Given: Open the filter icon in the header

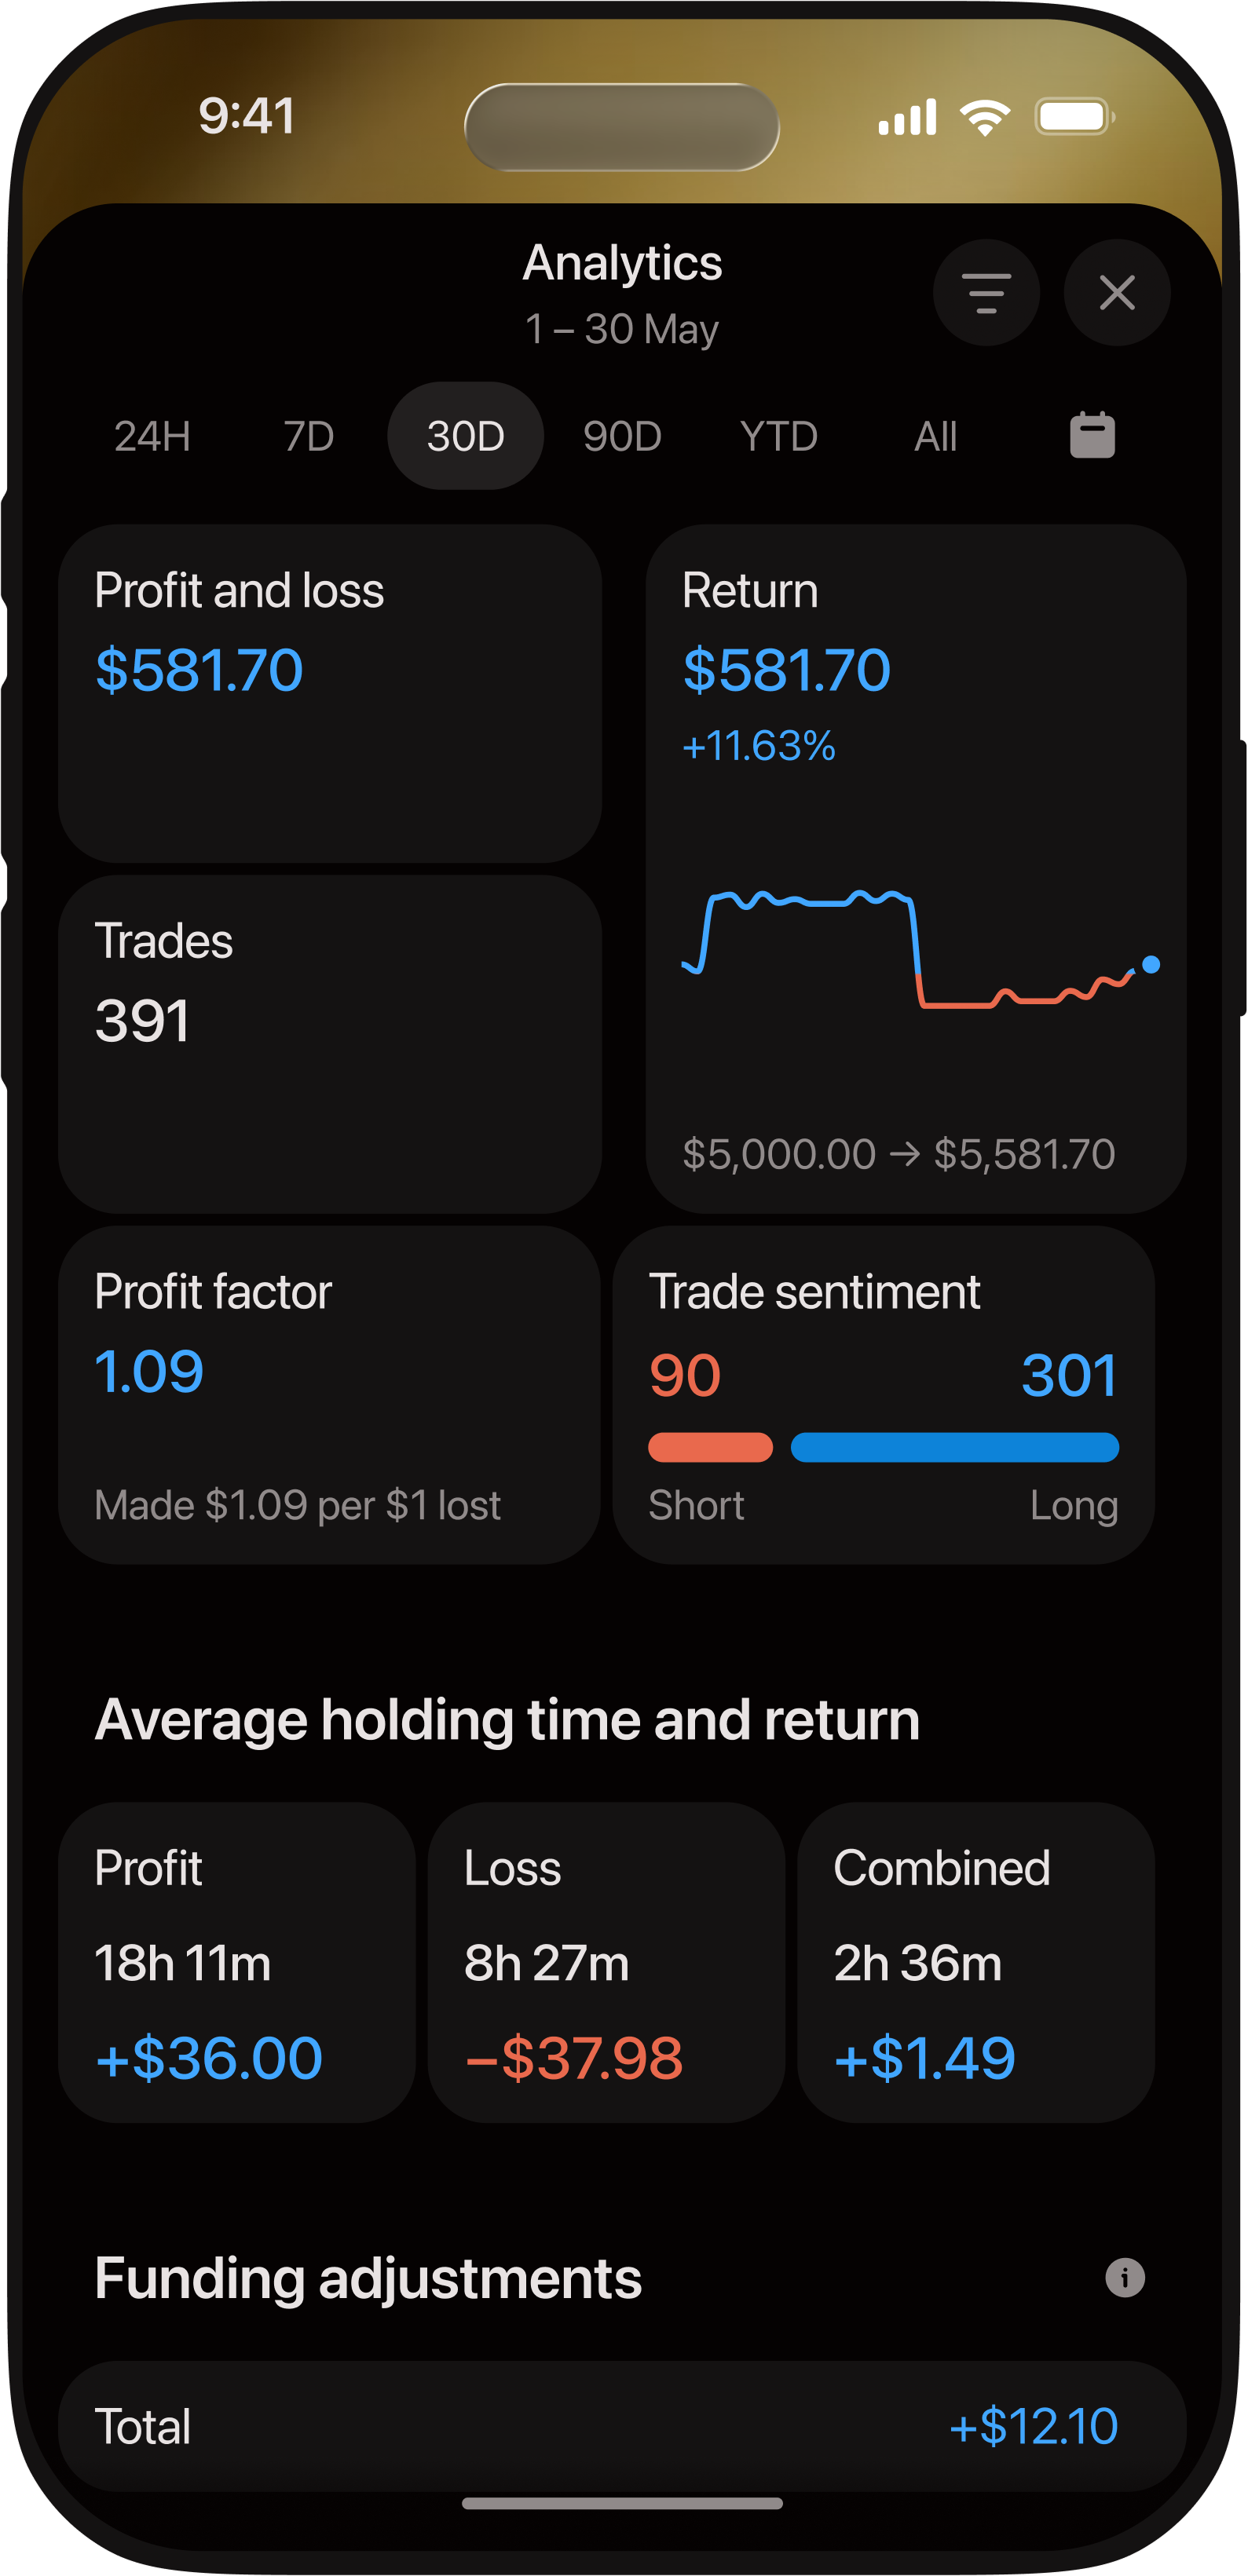Looking at the screenshot, I should (x=986, y=292).
